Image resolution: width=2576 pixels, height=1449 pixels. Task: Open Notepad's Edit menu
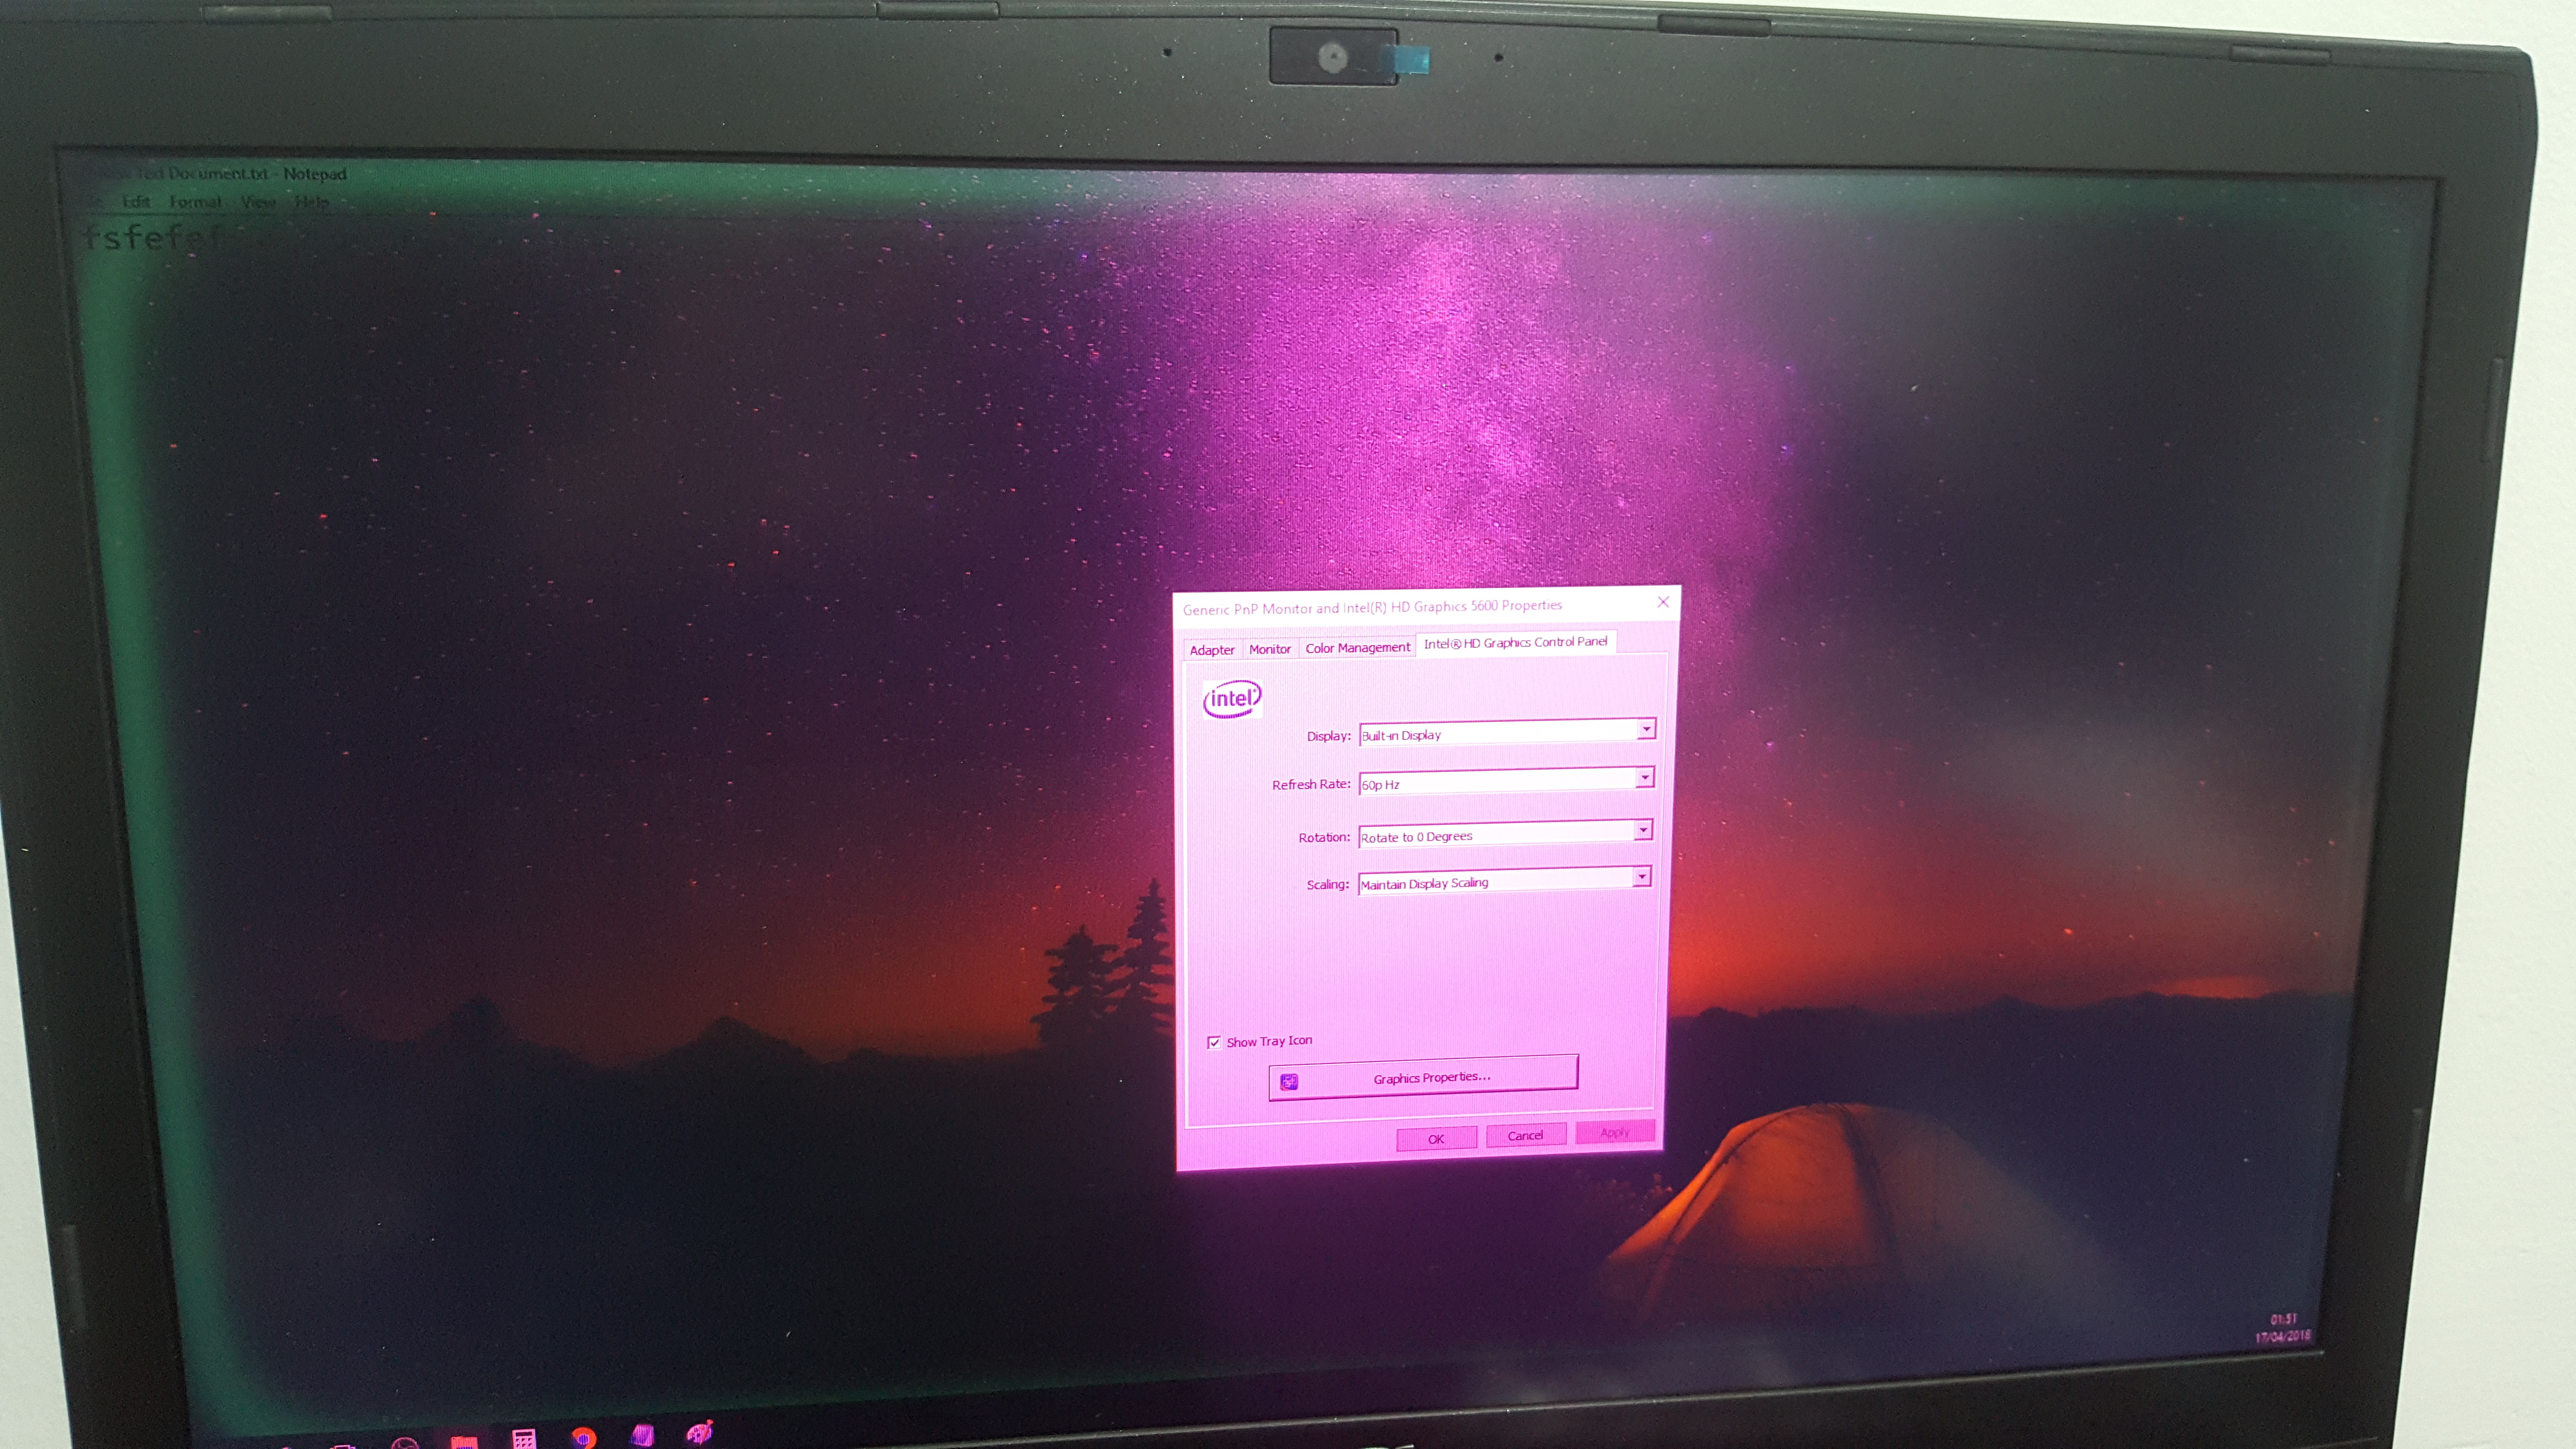[136, 202]
